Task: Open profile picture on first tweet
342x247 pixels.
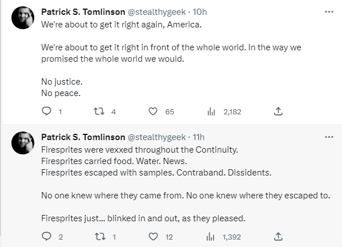Action: tap(23, 18)
